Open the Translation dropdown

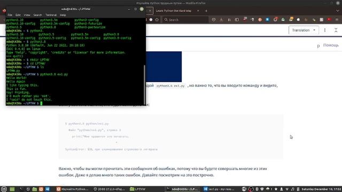coord(304,30)
